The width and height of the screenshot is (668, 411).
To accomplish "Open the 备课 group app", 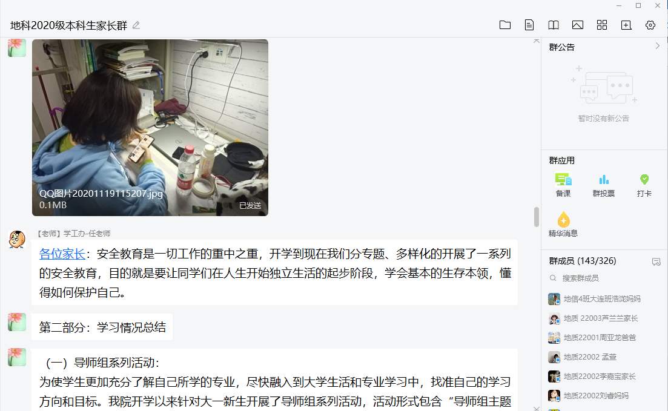I will click(x=563, y=185).
